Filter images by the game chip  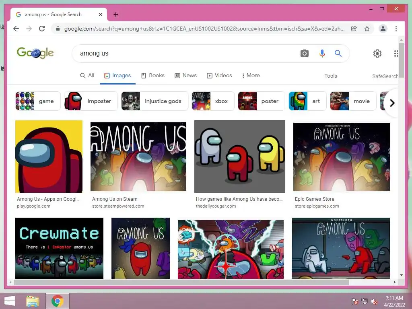(38, 101)
